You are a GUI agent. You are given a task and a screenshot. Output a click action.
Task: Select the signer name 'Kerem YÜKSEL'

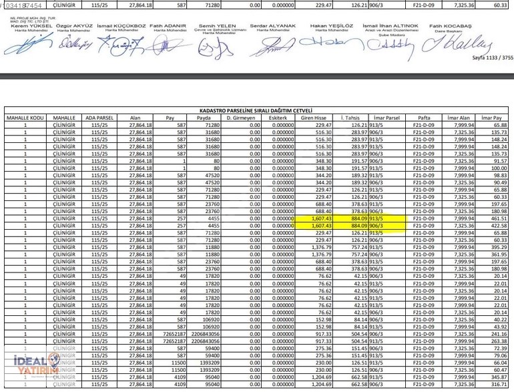[x=31, y=25]
